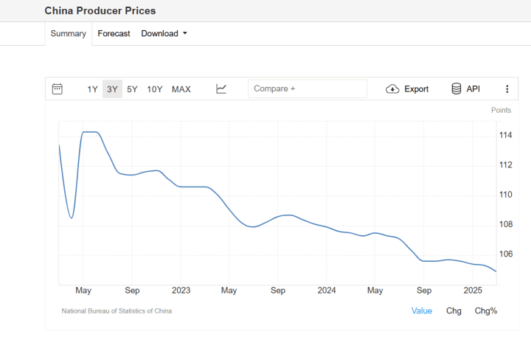This screenshot has width=531, height=354.
Task: Select the 5Y time range
Action: (x=132, y=89)
